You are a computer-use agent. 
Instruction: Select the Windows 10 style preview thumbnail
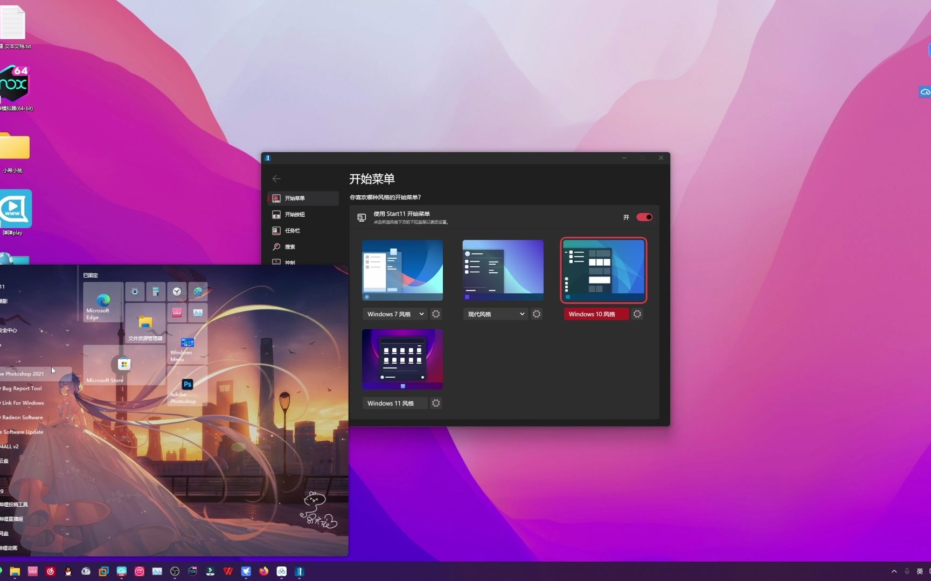click(603, 270)
